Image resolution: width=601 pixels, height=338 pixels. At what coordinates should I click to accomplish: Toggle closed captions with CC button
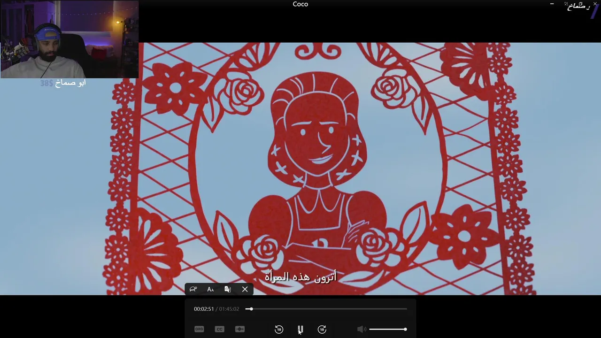pos(219,329)
